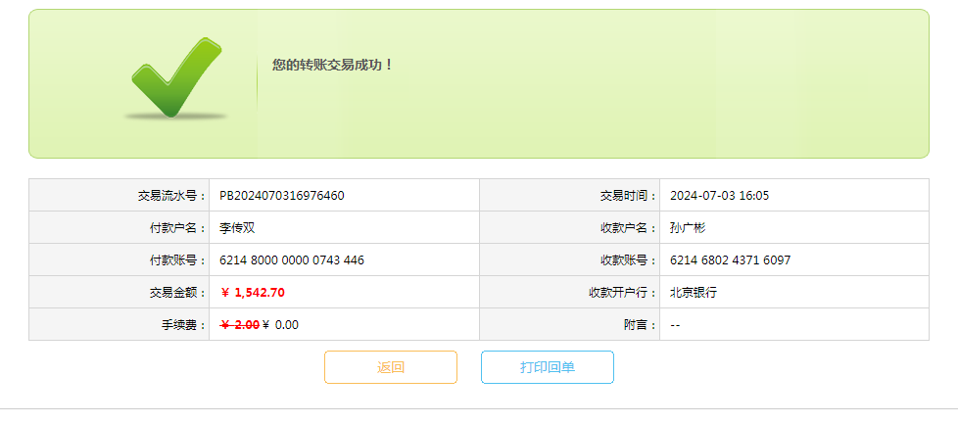Click the 附言 label
This screenshot has width=958, height=424.
[636, 324]
